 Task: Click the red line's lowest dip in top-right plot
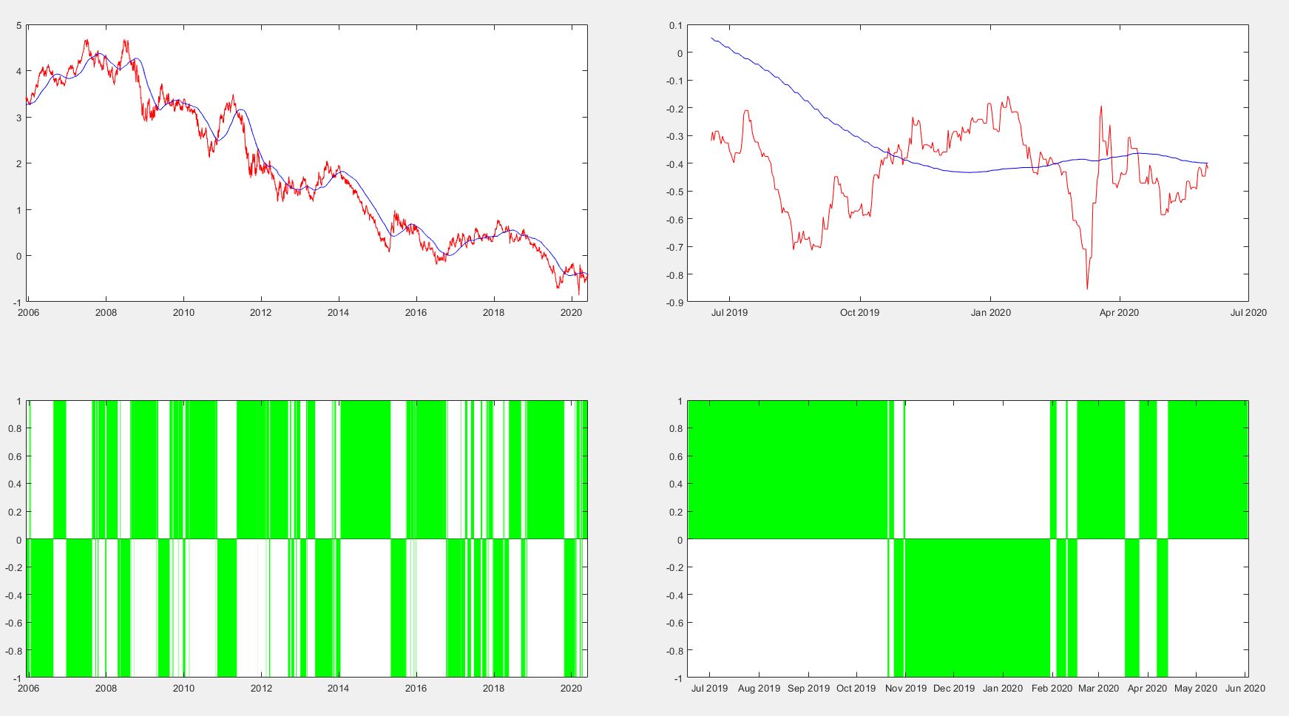click(x=1086, y=287)
